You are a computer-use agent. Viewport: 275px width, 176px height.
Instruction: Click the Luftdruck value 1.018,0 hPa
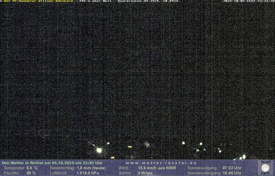[x=88, y=173]
